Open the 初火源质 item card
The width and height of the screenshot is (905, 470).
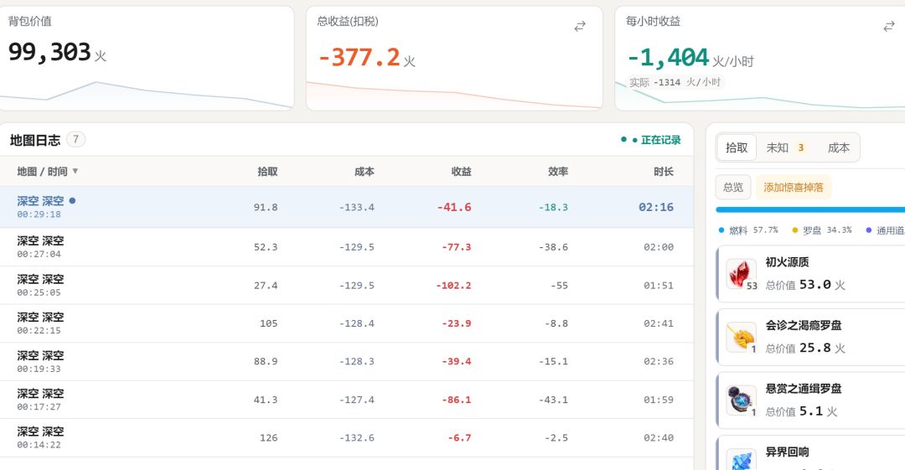(x=810, y=274)
